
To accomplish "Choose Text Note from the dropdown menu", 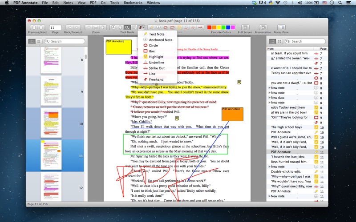I will tap(157, 34).
